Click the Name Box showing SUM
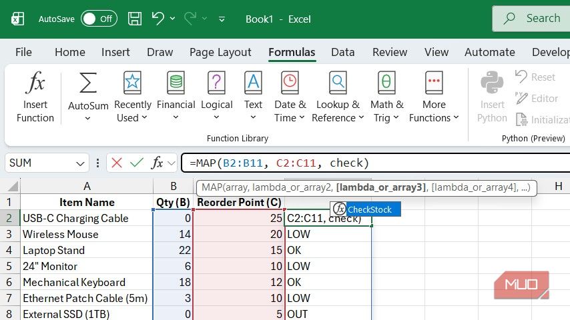This screenshot has height=320, width=570. pos(40,163)
